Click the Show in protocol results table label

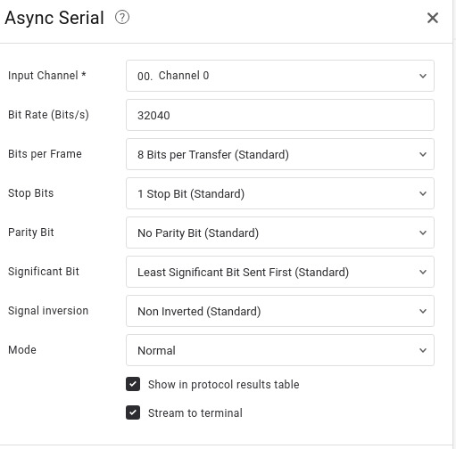(224, 385)
